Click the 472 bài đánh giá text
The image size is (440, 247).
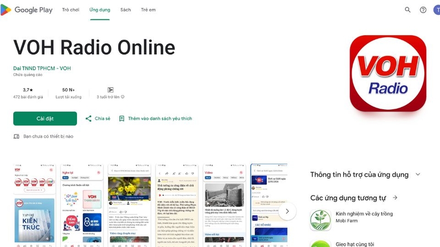[28, 97]
